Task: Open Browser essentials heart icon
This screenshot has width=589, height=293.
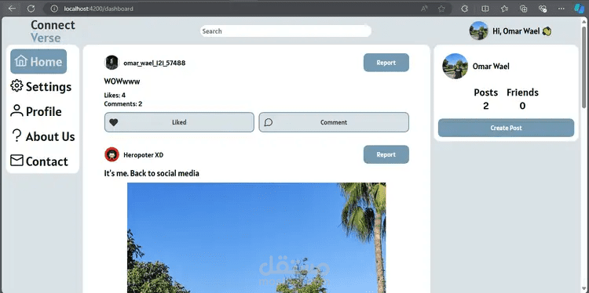Action: click(x=543, y=9)
